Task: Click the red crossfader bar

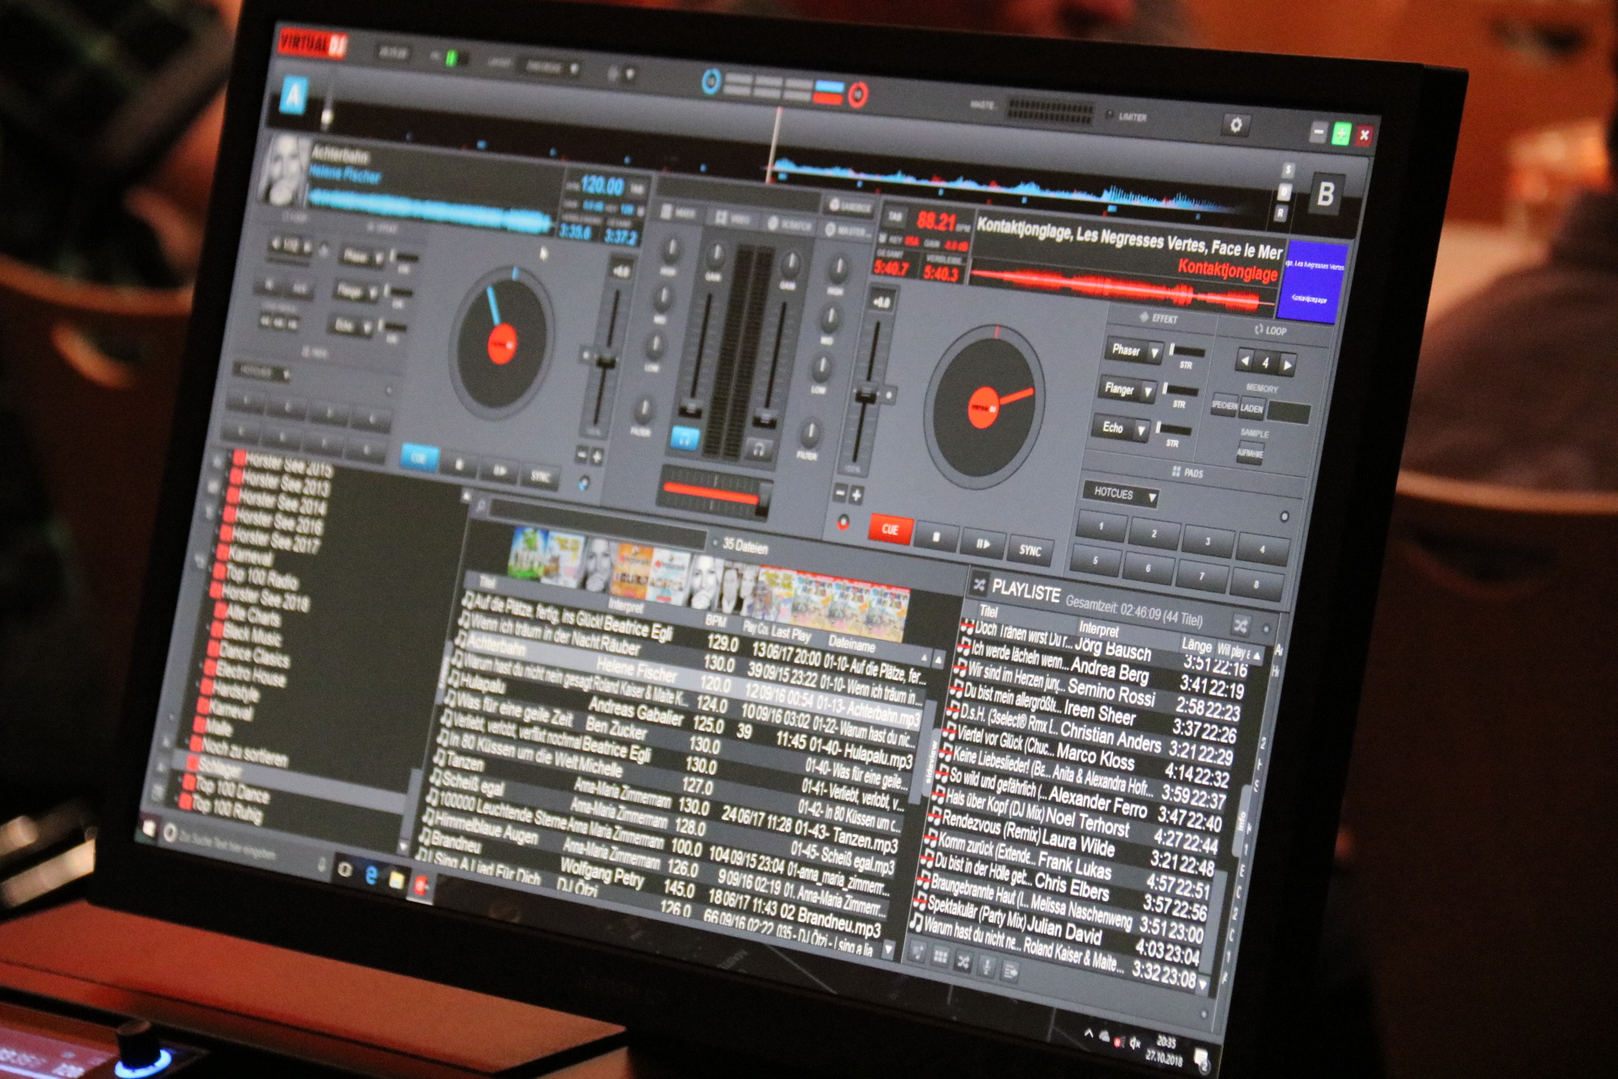Action: (x=714, y=493)
